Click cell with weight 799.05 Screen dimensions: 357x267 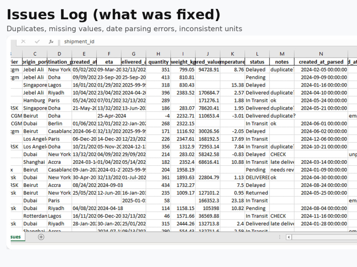pyautogui.click(x=183, y=69)
